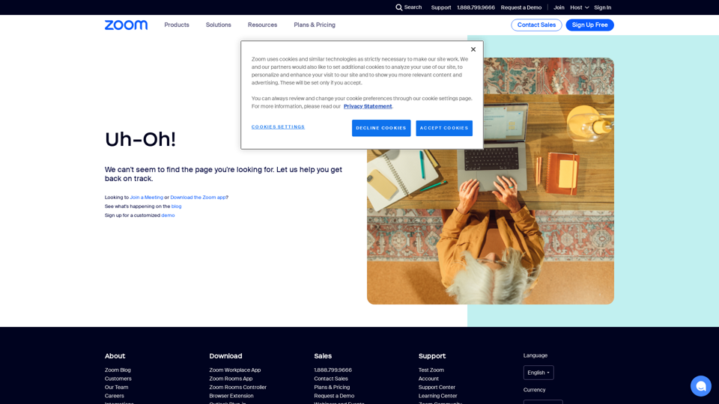
Task: Click the Search magnifier icon
Action: pyautogui.click(x=399, y=7)
